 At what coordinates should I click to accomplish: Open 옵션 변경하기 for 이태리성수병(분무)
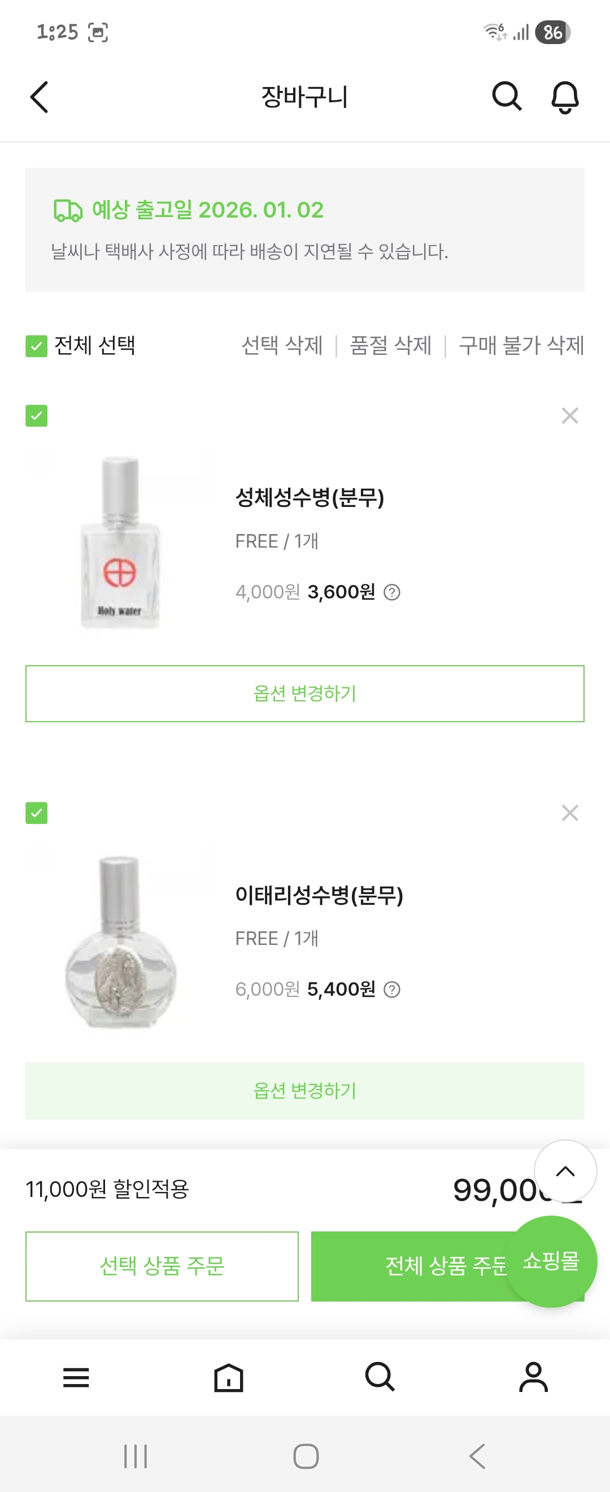coord(305,1091)
